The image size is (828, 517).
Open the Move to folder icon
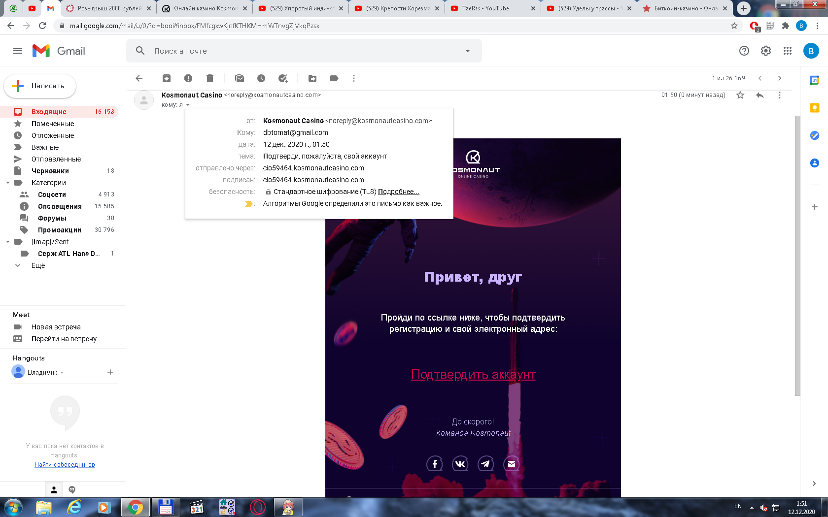[312, 78]
